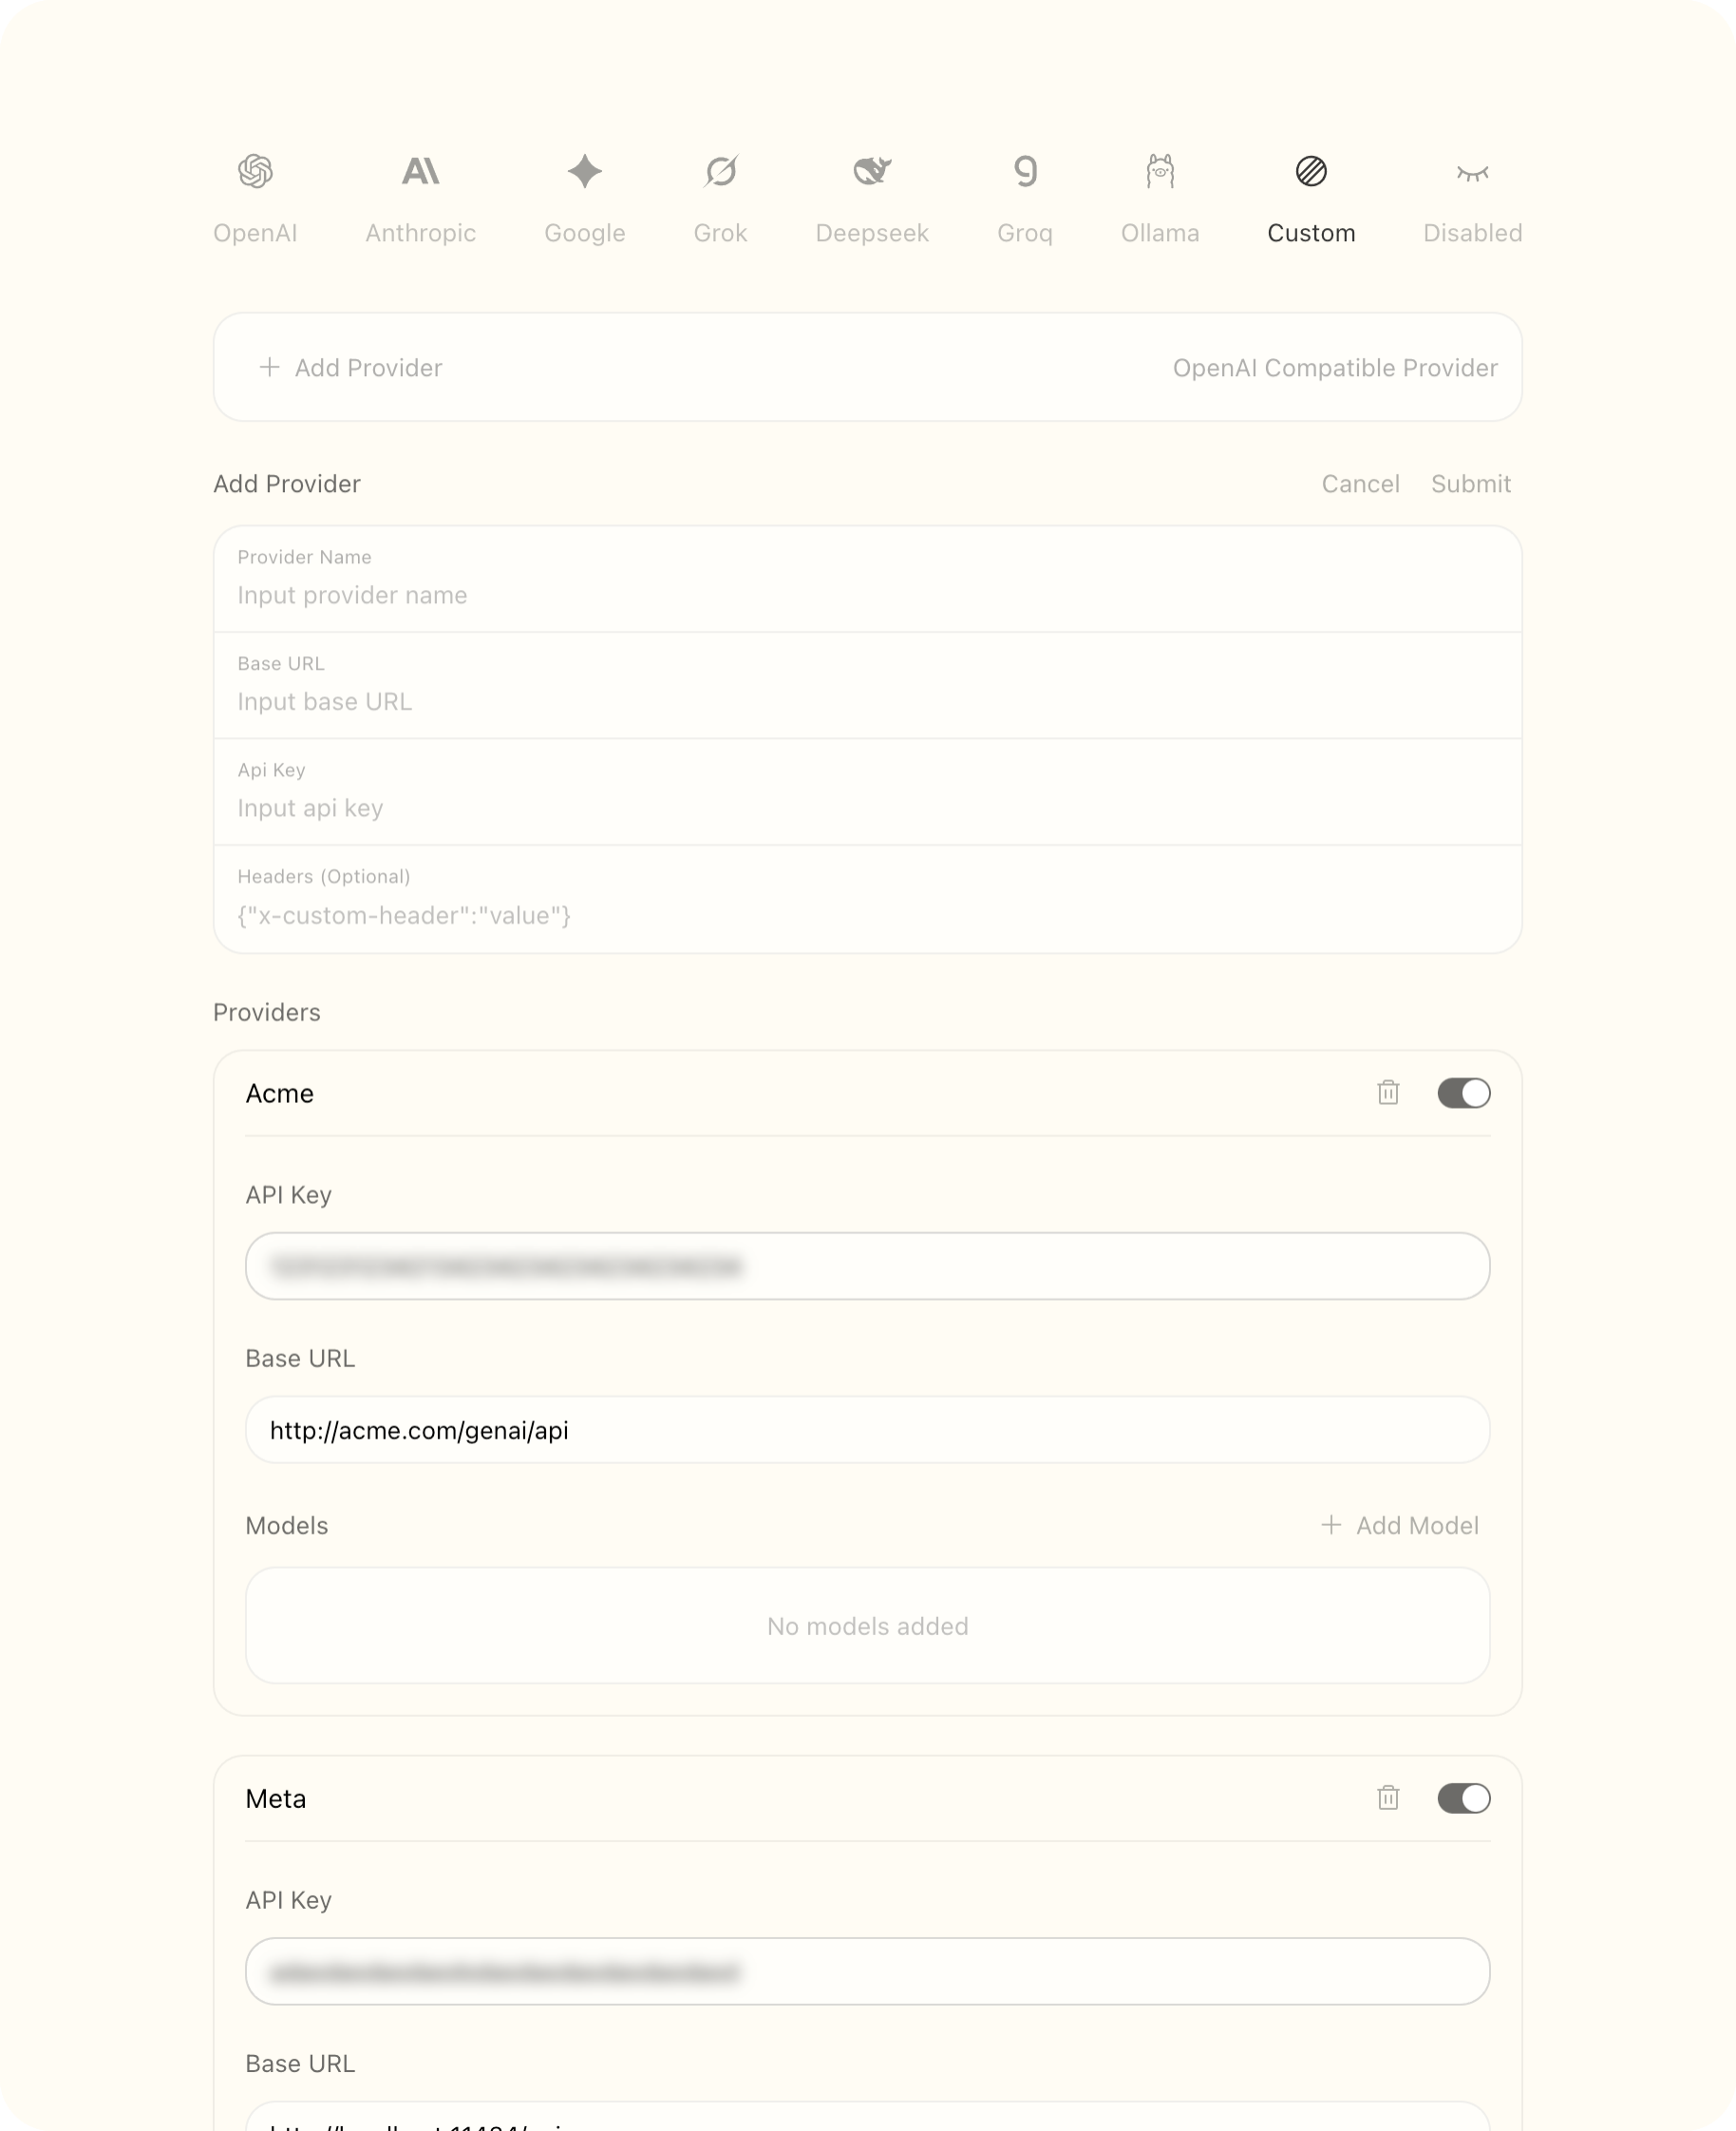Open the OpenAI Compatible Provider selector
Image resolution: width=1736 pixels, height=2131 pixels.
click(x=1335, y=367)
